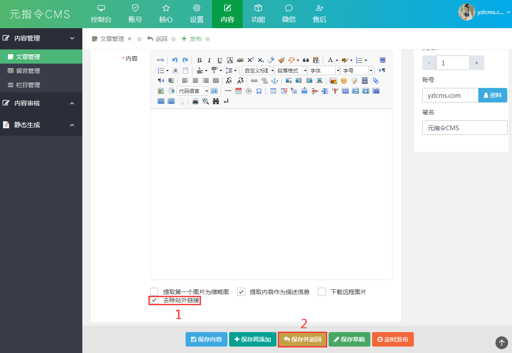Open 段落格式 dropdown
The height and width of the screenshot is (353, 512).
(291, 70)
